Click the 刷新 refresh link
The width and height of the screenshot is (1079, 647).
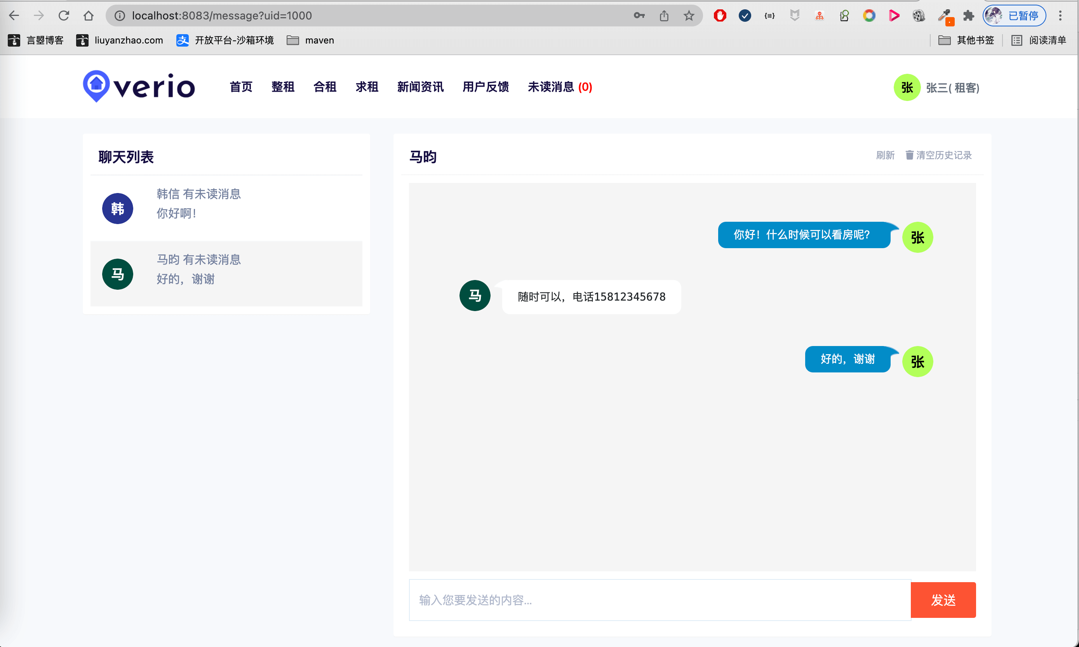[885, 155]
